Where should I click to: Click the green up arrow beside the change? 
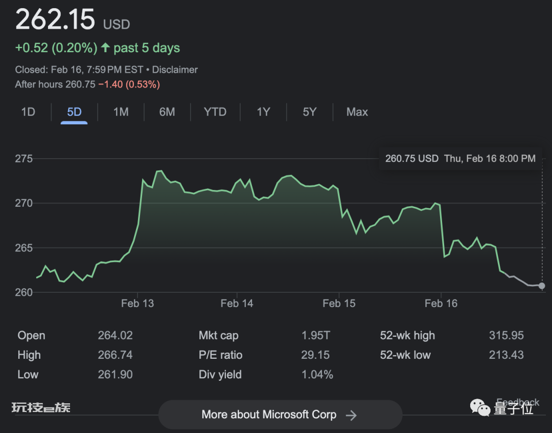(x=105, y=47)
